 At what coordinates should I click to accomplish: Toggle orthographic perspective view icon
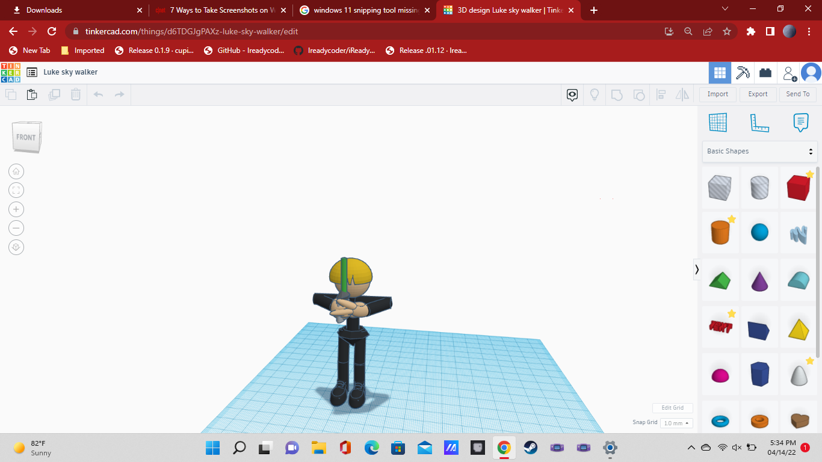click(16, 247)
